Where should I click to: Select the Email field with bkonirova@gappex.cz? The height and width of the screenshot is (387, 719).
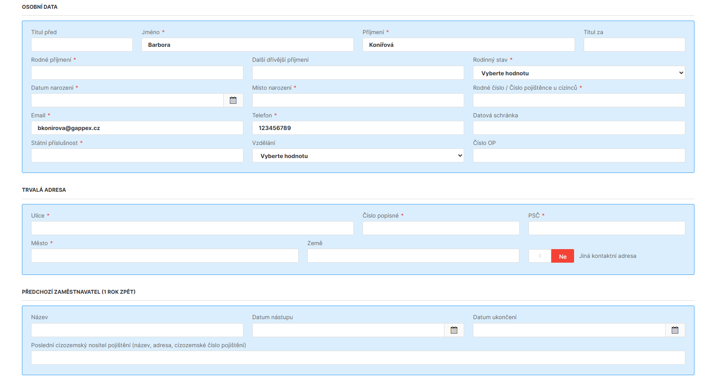point(137,128)
